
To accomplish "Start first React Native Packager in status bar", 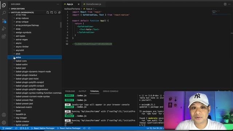I will (43, 128).
